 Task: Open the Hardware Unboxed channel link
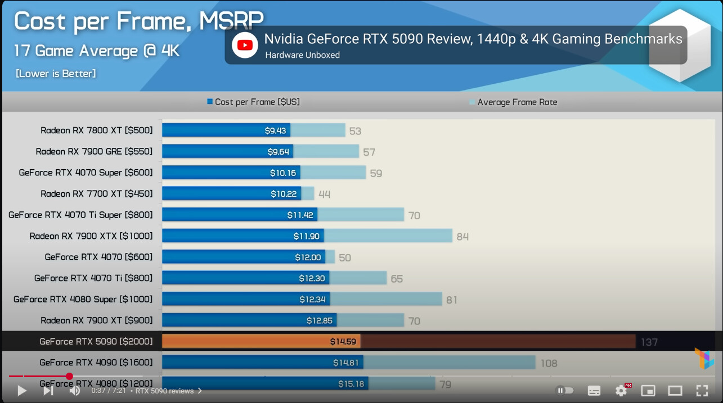(x=302, y=55)
